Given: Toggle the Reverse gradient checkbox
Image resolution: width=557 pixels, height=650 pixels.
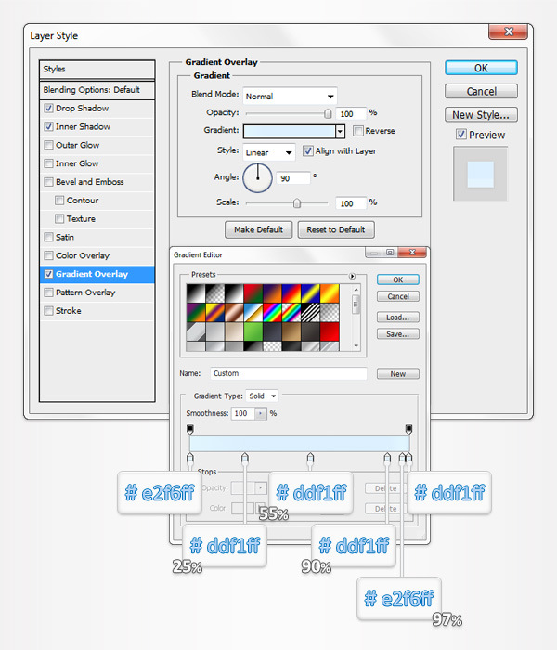Looking at the screenshot, I should point(358,131).
